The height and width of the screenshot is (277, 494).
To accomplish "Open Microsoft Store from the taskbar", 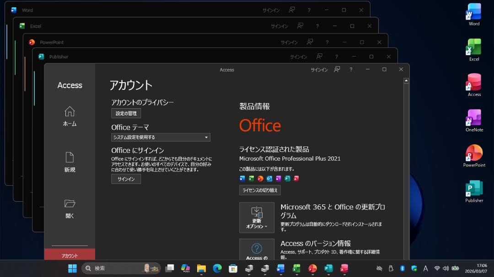I will point(233,268).
